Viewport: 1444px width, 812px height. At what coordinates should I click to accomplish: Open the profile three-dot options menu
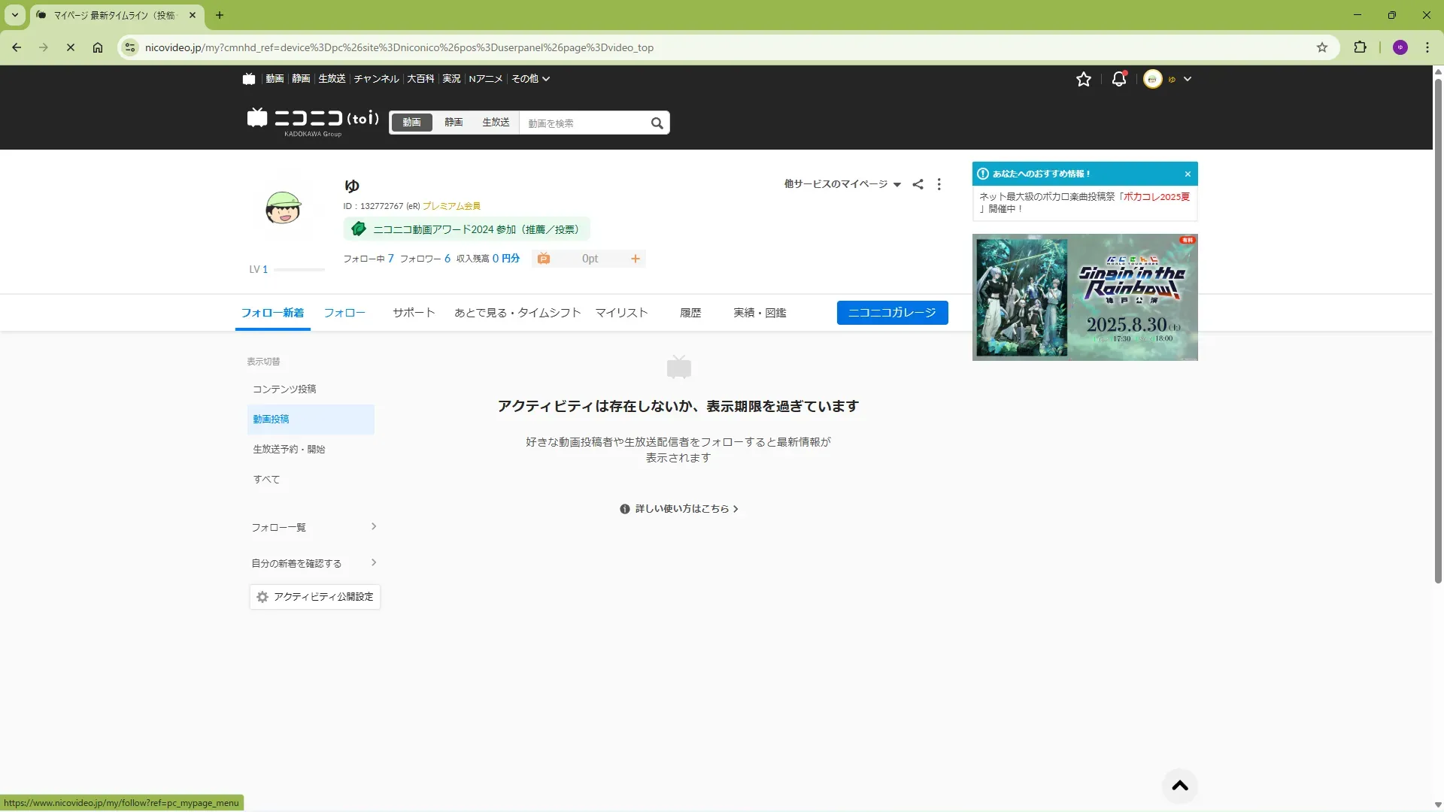point(939,184)
